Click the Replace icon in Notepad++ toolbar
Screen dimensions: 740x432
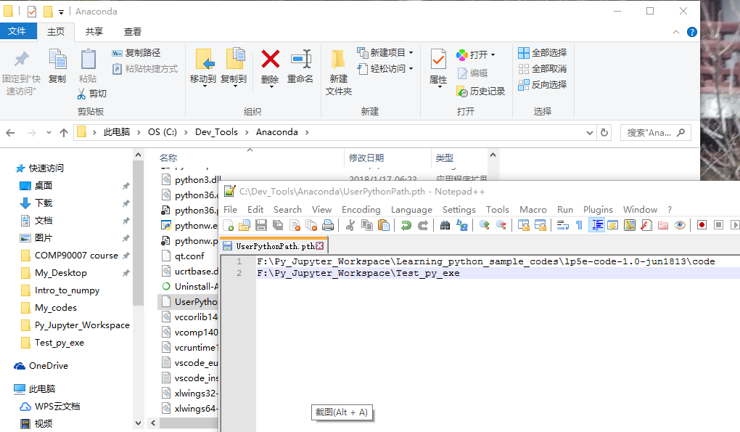[x=462, y=225]
